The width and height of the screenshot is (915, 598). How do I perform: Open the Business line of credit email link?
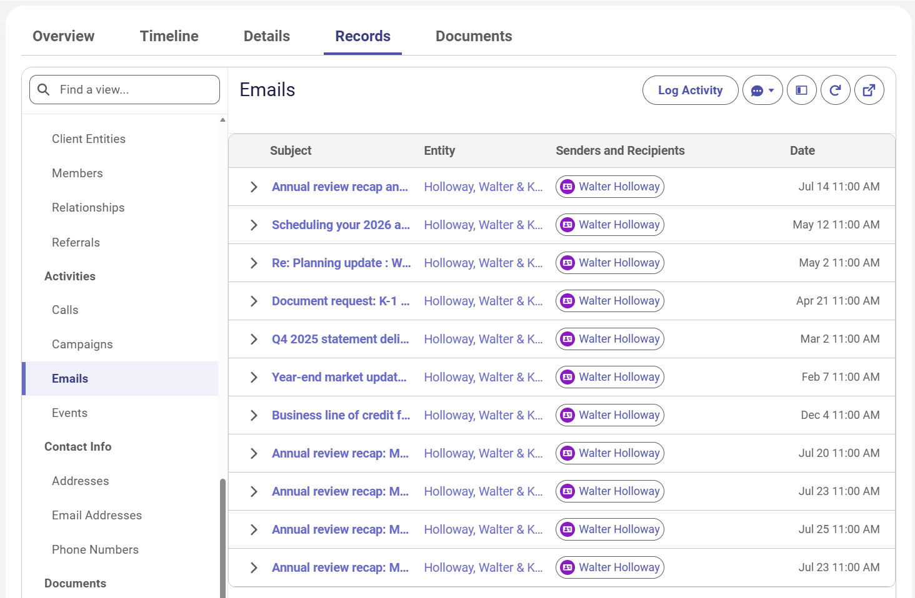[x=341, y=415]
